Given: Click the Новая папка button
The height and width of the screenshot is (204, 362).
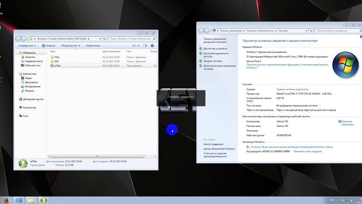Looking at the screenshot, I should click(93, 45).
